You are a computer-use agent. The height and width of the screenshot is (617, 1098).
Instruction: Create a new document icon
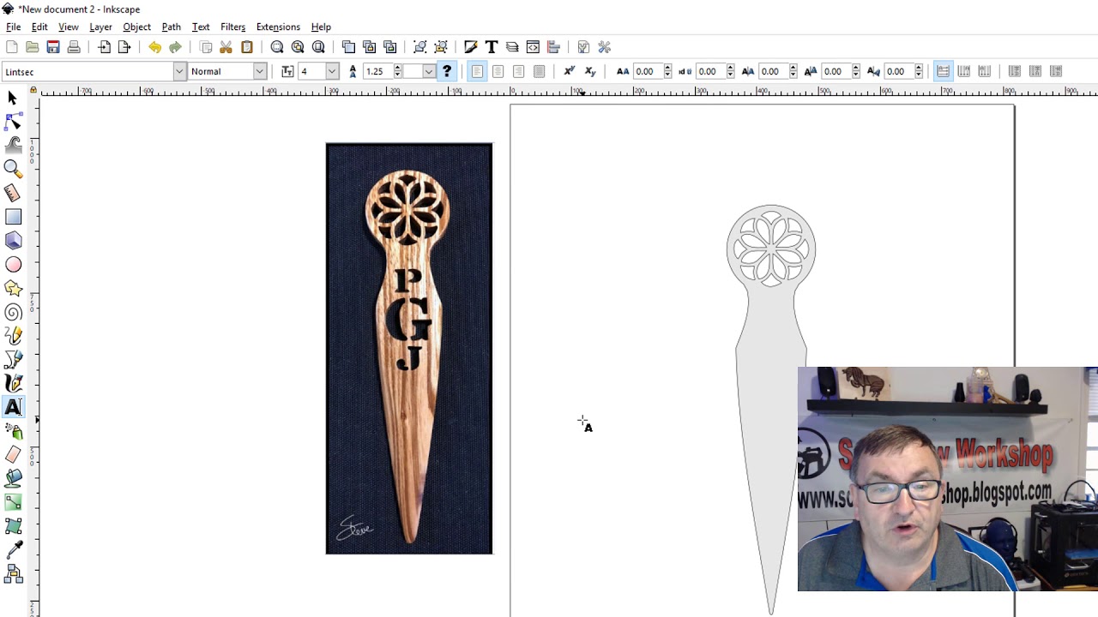click(11, 47)
